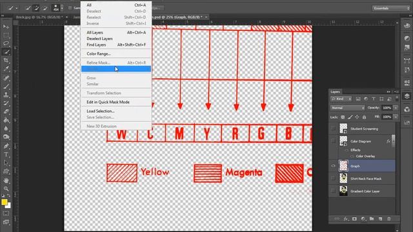Choose Find Layers menu entry
This screenshot has width=413, height=232.
click(x=116, y=45)
